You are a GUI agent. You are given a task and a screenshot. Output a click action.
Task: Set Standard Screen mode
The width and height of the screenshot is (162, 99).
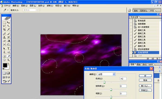[x=4, y=77]
